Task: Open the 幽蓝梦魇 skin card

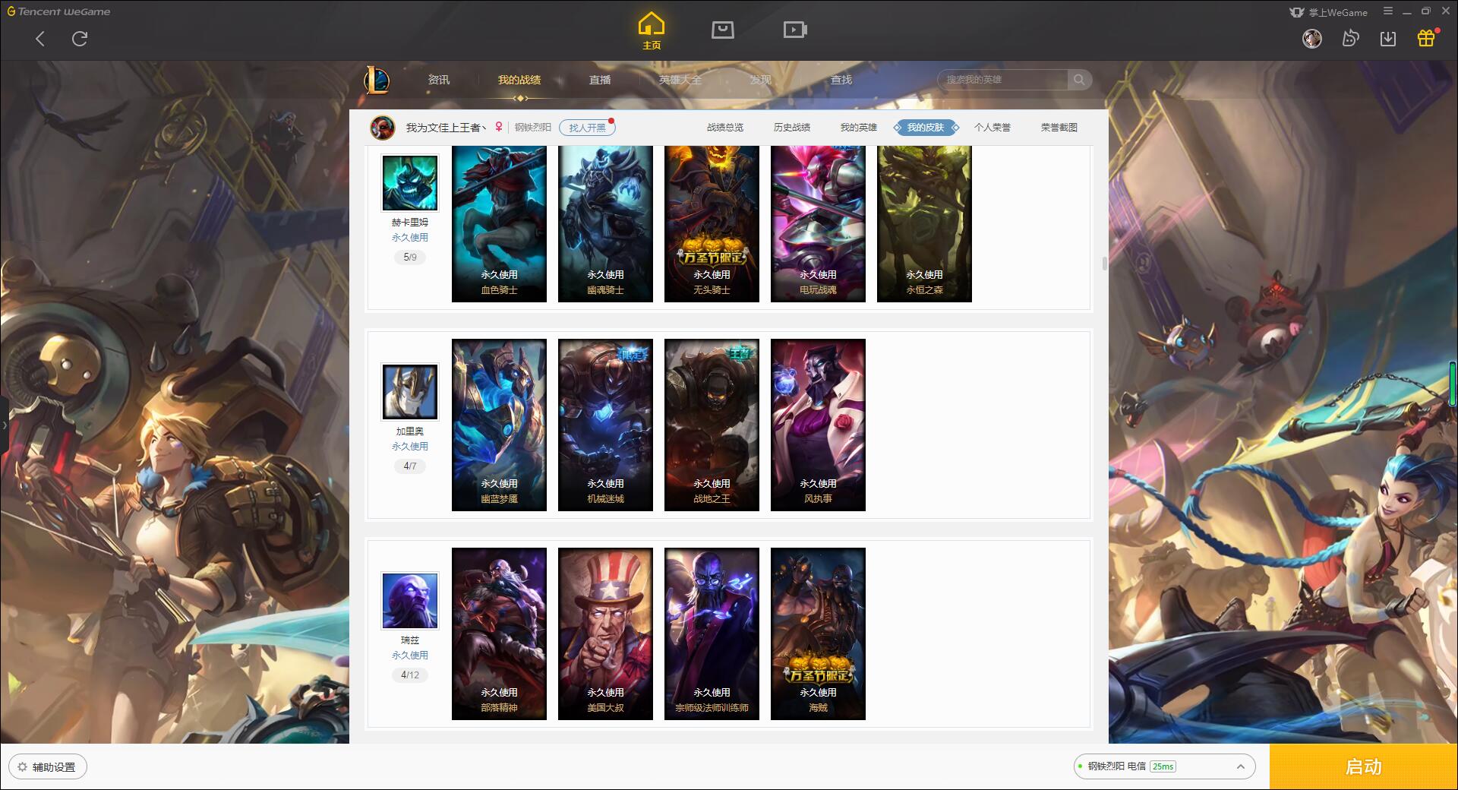Action: click(499, 425)
